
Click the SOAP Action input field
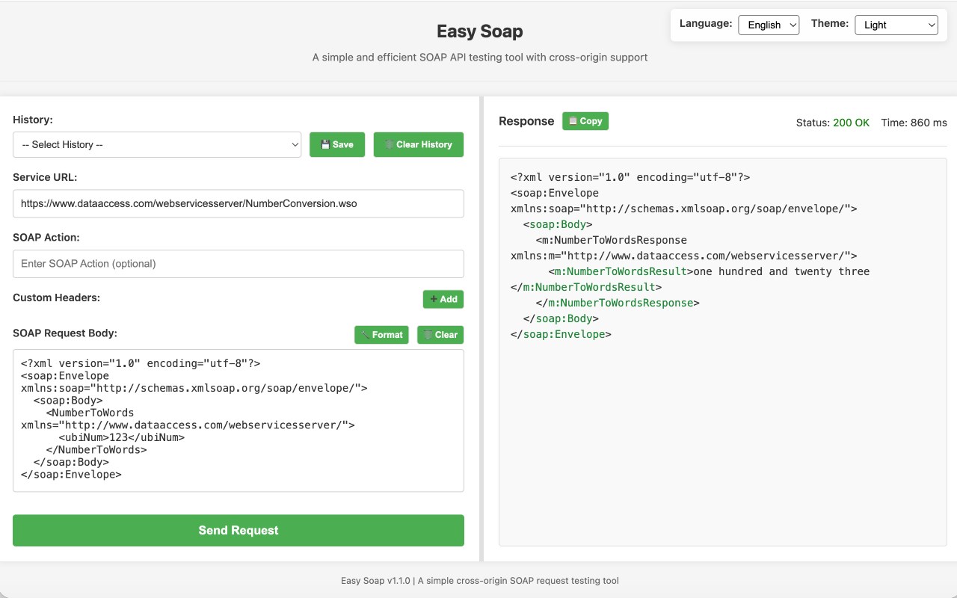point(239,263)
